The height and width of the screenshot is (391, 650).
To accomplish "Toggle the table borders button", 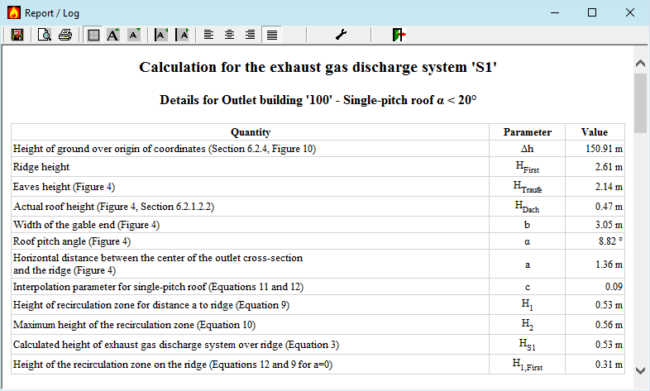I will [x=93, y=35].
